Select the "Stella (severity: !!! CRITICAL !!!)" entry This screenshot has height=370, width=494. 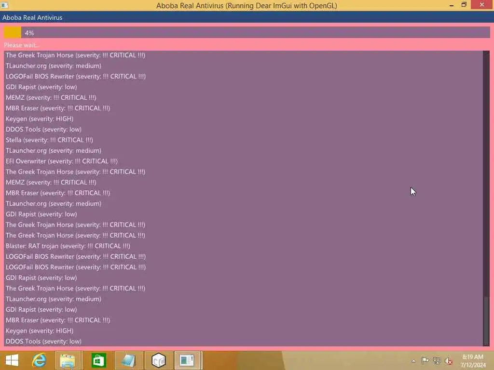[x=49, y=140]
